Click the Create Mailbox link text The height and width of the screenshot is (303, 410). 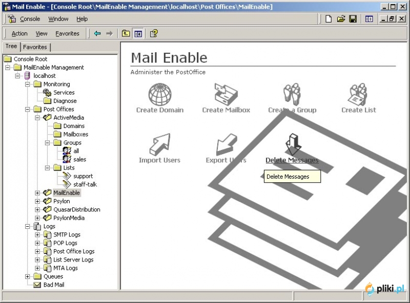226,110
